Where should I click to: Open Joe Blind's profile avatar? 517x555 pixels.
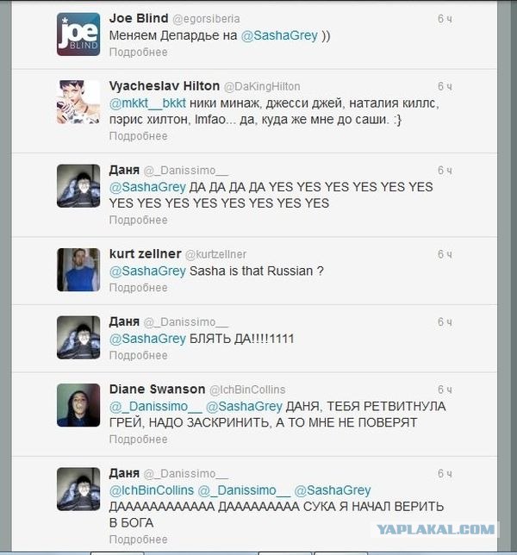point(78,34)
